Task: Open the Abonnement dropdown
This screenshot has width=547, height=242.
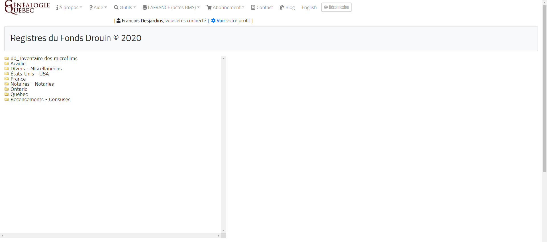Action: 225,7
